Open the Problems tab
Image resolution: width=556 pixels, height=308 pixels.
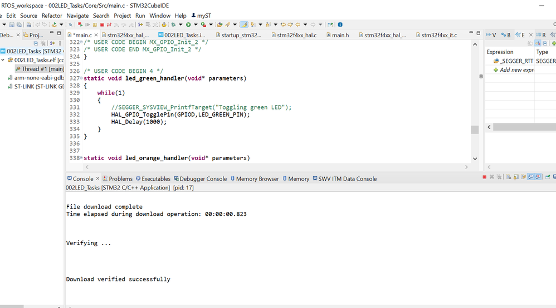(118, 179)
